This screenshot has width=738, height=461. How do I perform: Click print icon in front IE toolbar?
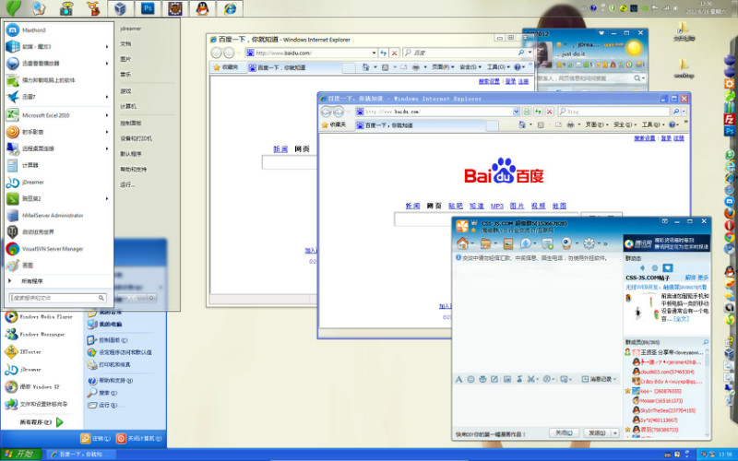[x=570, y=124]
